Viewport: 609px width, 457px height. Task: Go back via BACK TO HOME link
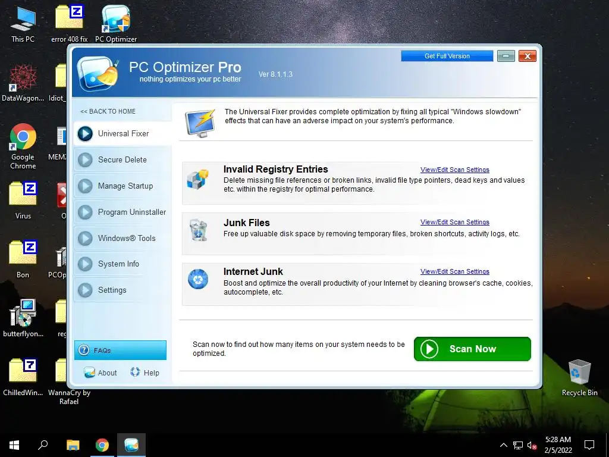[x=108, y=111]
